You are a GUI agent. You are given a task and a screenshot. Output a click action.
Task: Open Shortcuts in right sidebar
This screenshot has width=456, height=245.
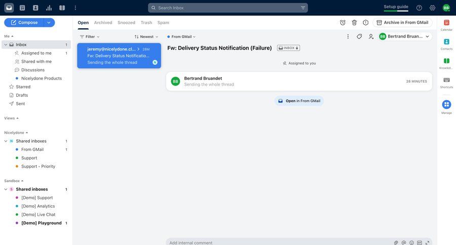click(446, 83)
